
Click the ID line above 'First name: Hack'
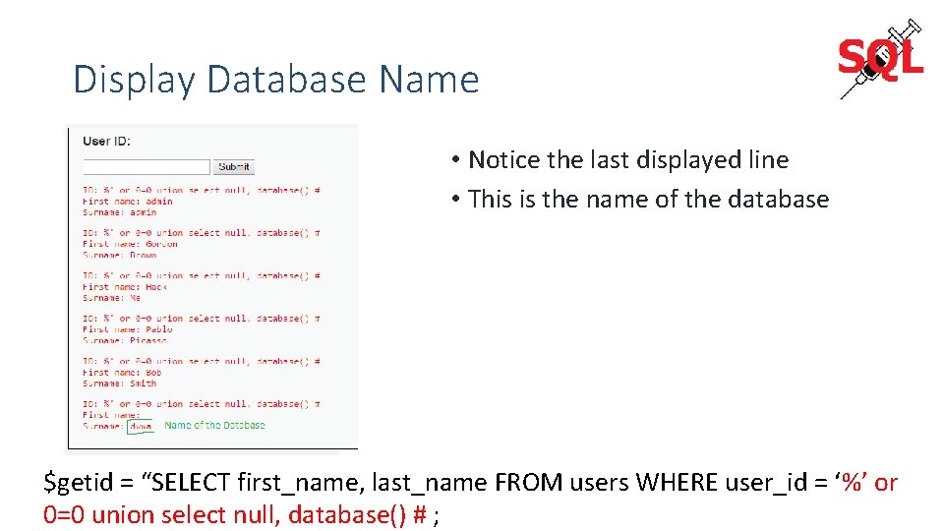pyautogui.click(x=201, y=275)
